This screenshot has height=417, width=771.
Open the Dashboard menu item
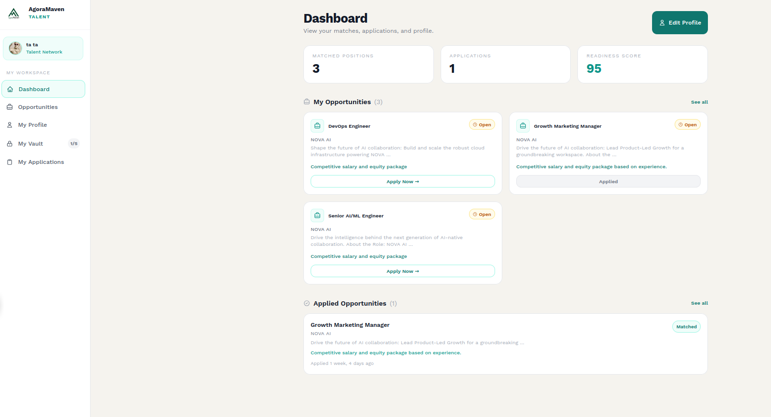point(43,89)
